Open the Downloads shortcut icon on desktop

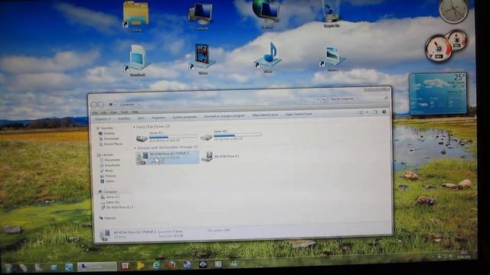[x=137, y=61]
